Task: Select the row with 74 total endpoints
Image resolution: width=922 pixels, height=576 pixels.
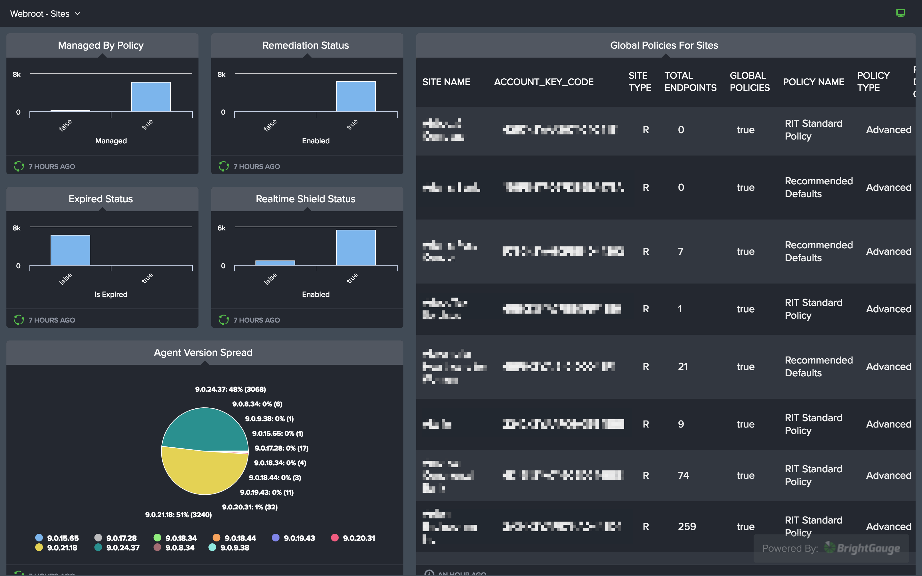Action: pos(666,476)
